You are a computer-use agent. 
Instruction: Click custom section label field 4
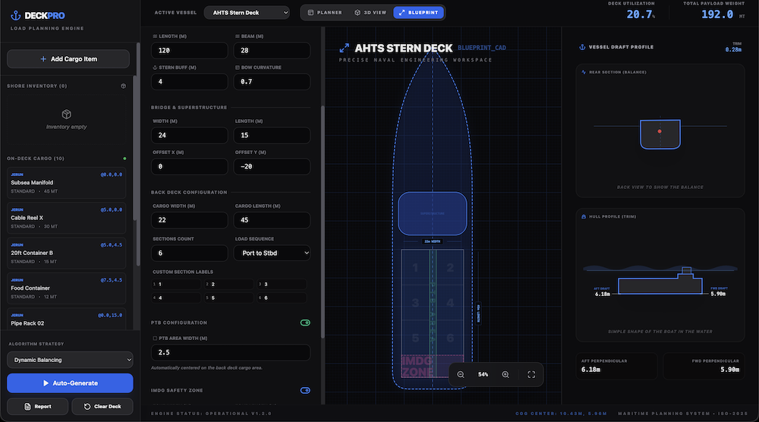click(x=176, y=298)
